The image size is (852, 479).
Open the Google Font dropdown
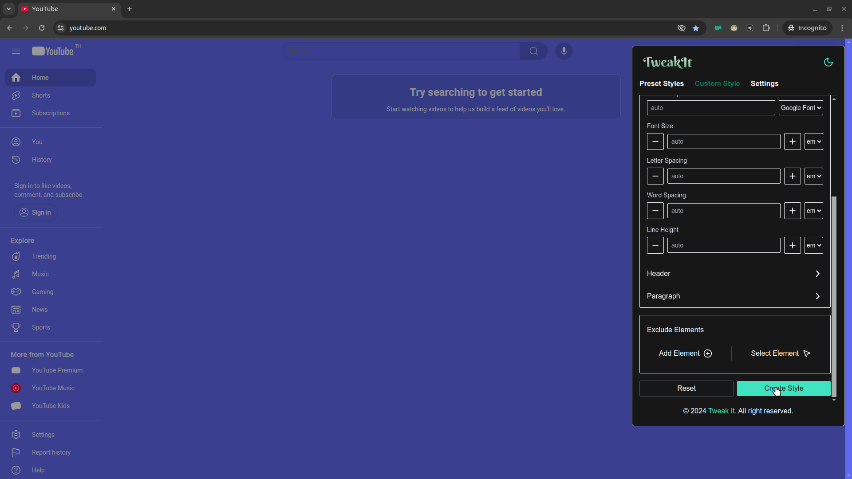(801, 108)
